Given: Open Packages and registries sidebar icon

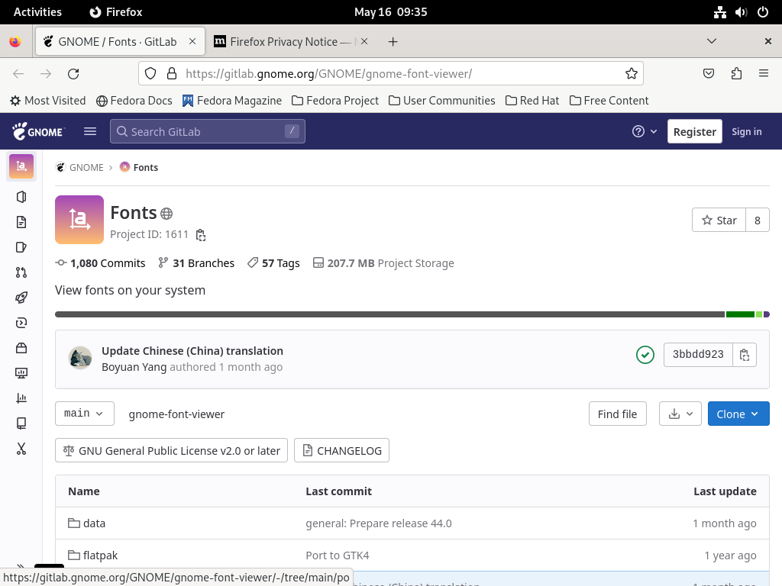Looking at the screenshot, I should [x=21, y=348].
